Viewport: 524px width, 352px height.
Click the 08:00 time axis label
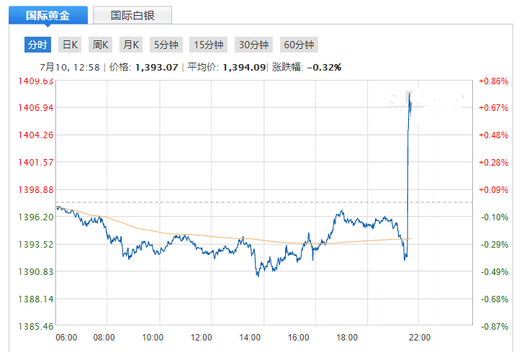(x=104, y=337)
